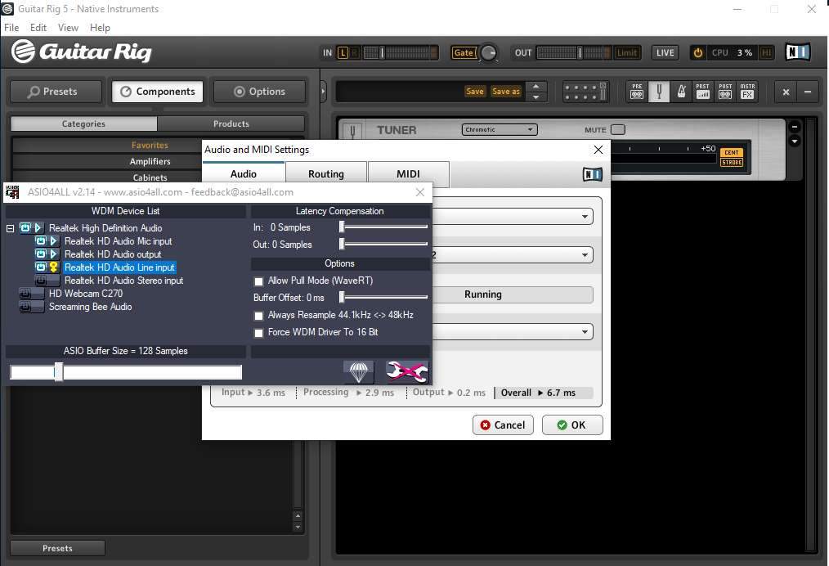This screenshot has width=829, height=566.
Task: Toggle the HI quality button
Action: click(x=765, y=53)
